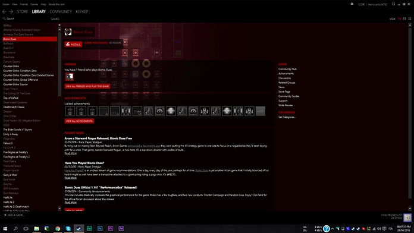Open the Steam menu
The image size is (414, 233).
pyautogui.click(x=6, y=4)
